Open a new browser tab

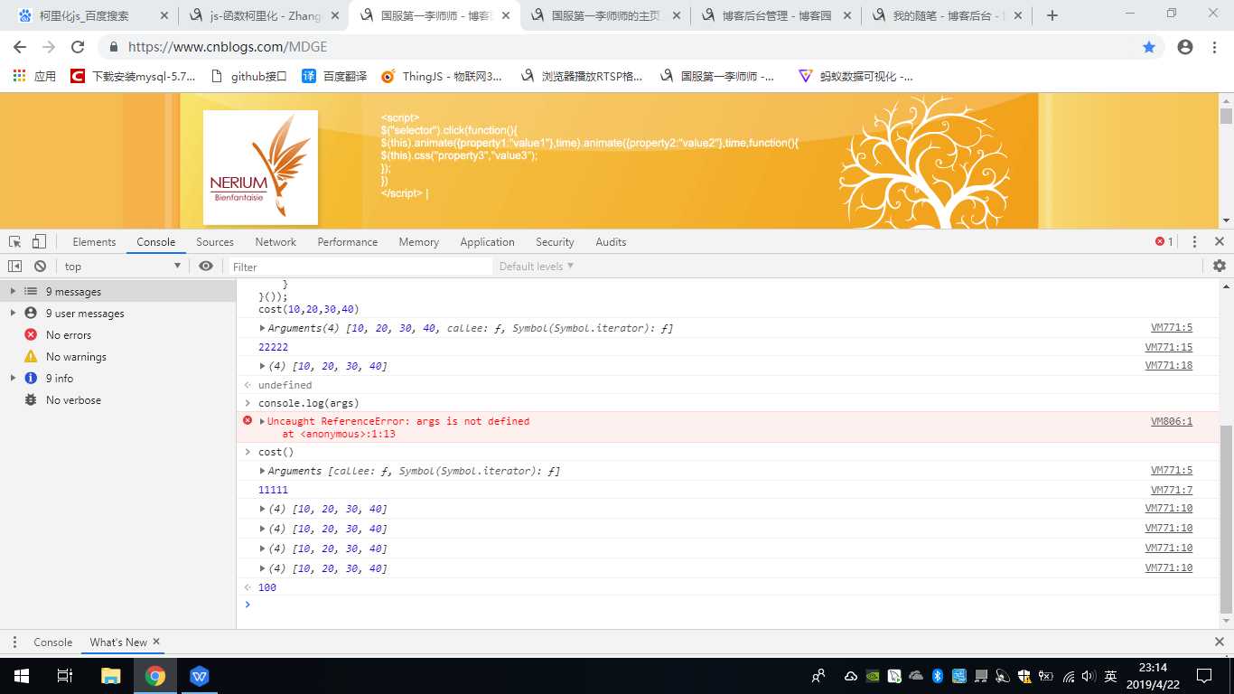click(x=1052, y=15)
